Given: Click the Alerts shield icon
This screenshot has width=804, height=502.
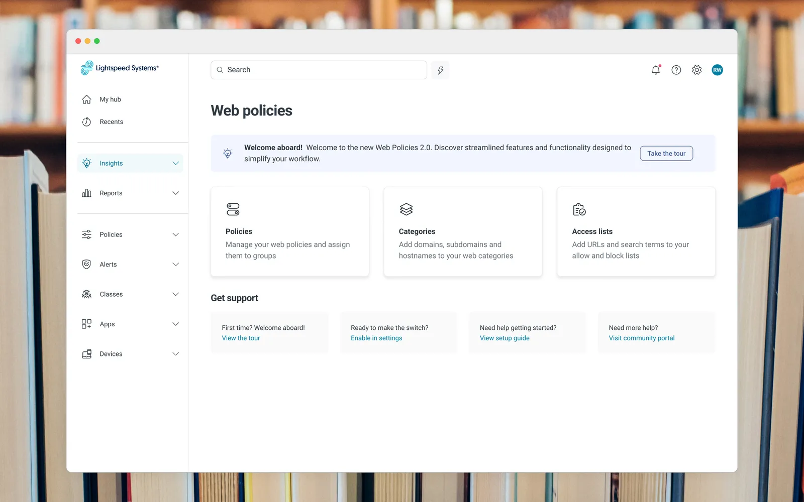Looking at the screenshot, I should [x=86, y=265].
